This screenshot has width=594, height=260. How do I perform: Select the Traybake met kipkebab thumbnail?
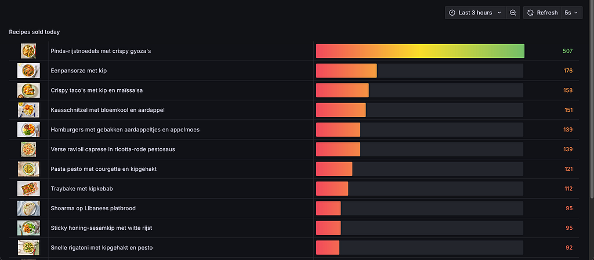click(28, 189)
